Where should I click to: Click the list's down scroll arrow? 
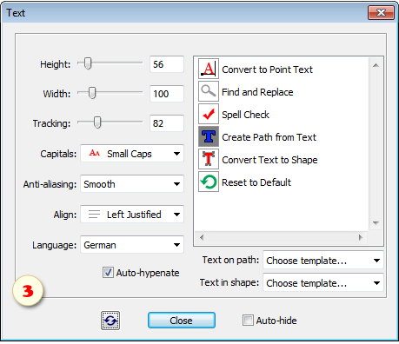point(376,223)
